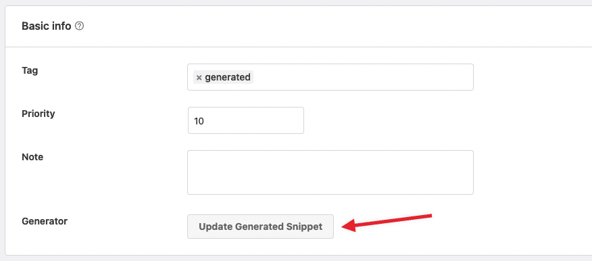Click the Basic info section heading
The height and width of the screenshot is (261, 592).
pyautogui.click(x=47, y=26)
